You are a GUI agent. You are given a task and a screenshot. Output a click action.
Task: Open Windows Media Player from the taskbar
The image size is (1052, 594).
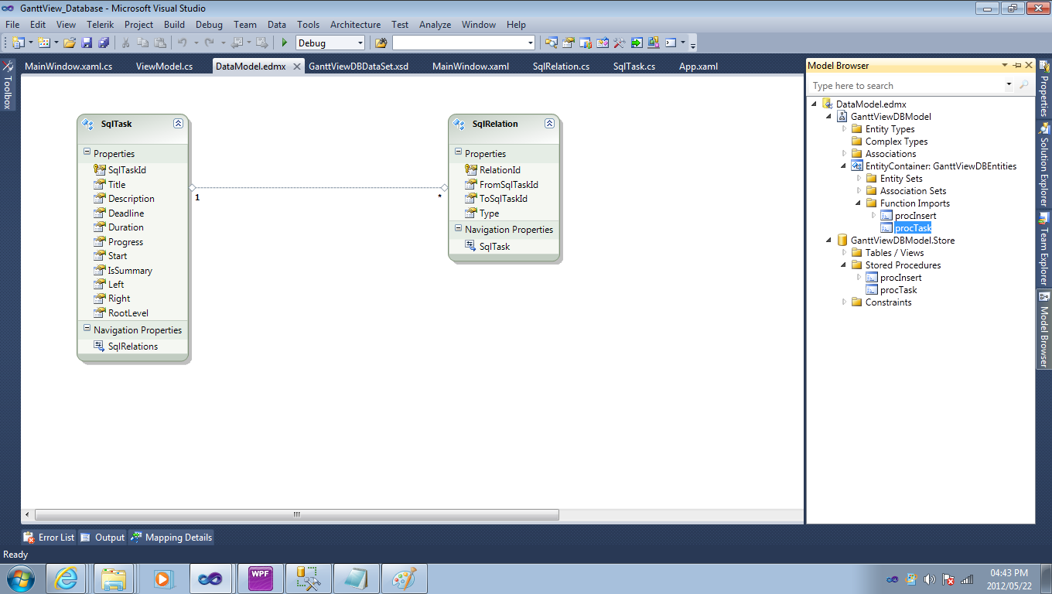point(162,578)
